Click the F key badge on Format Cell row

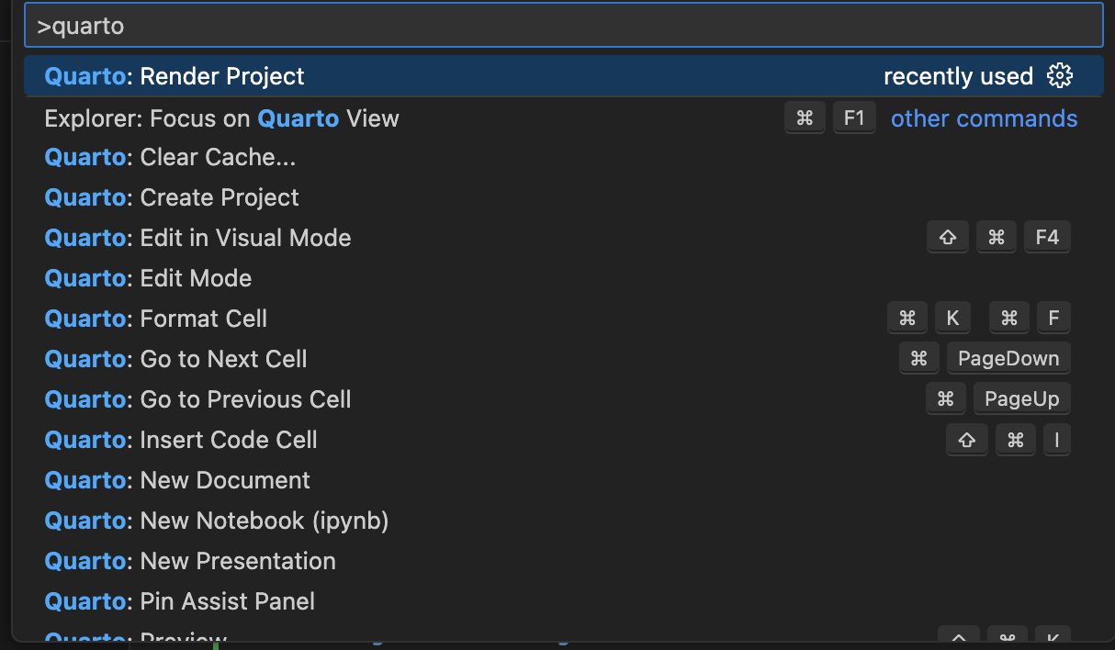tap(1053, 319)
